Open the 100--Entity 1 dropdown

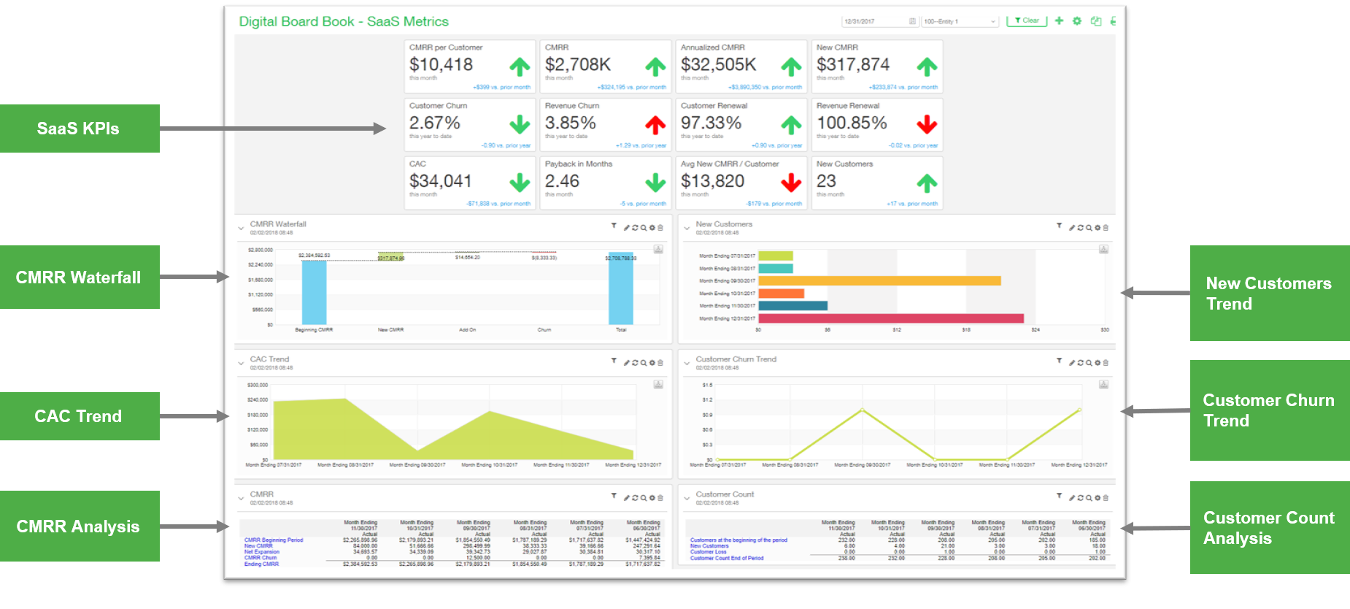(960, 22)
